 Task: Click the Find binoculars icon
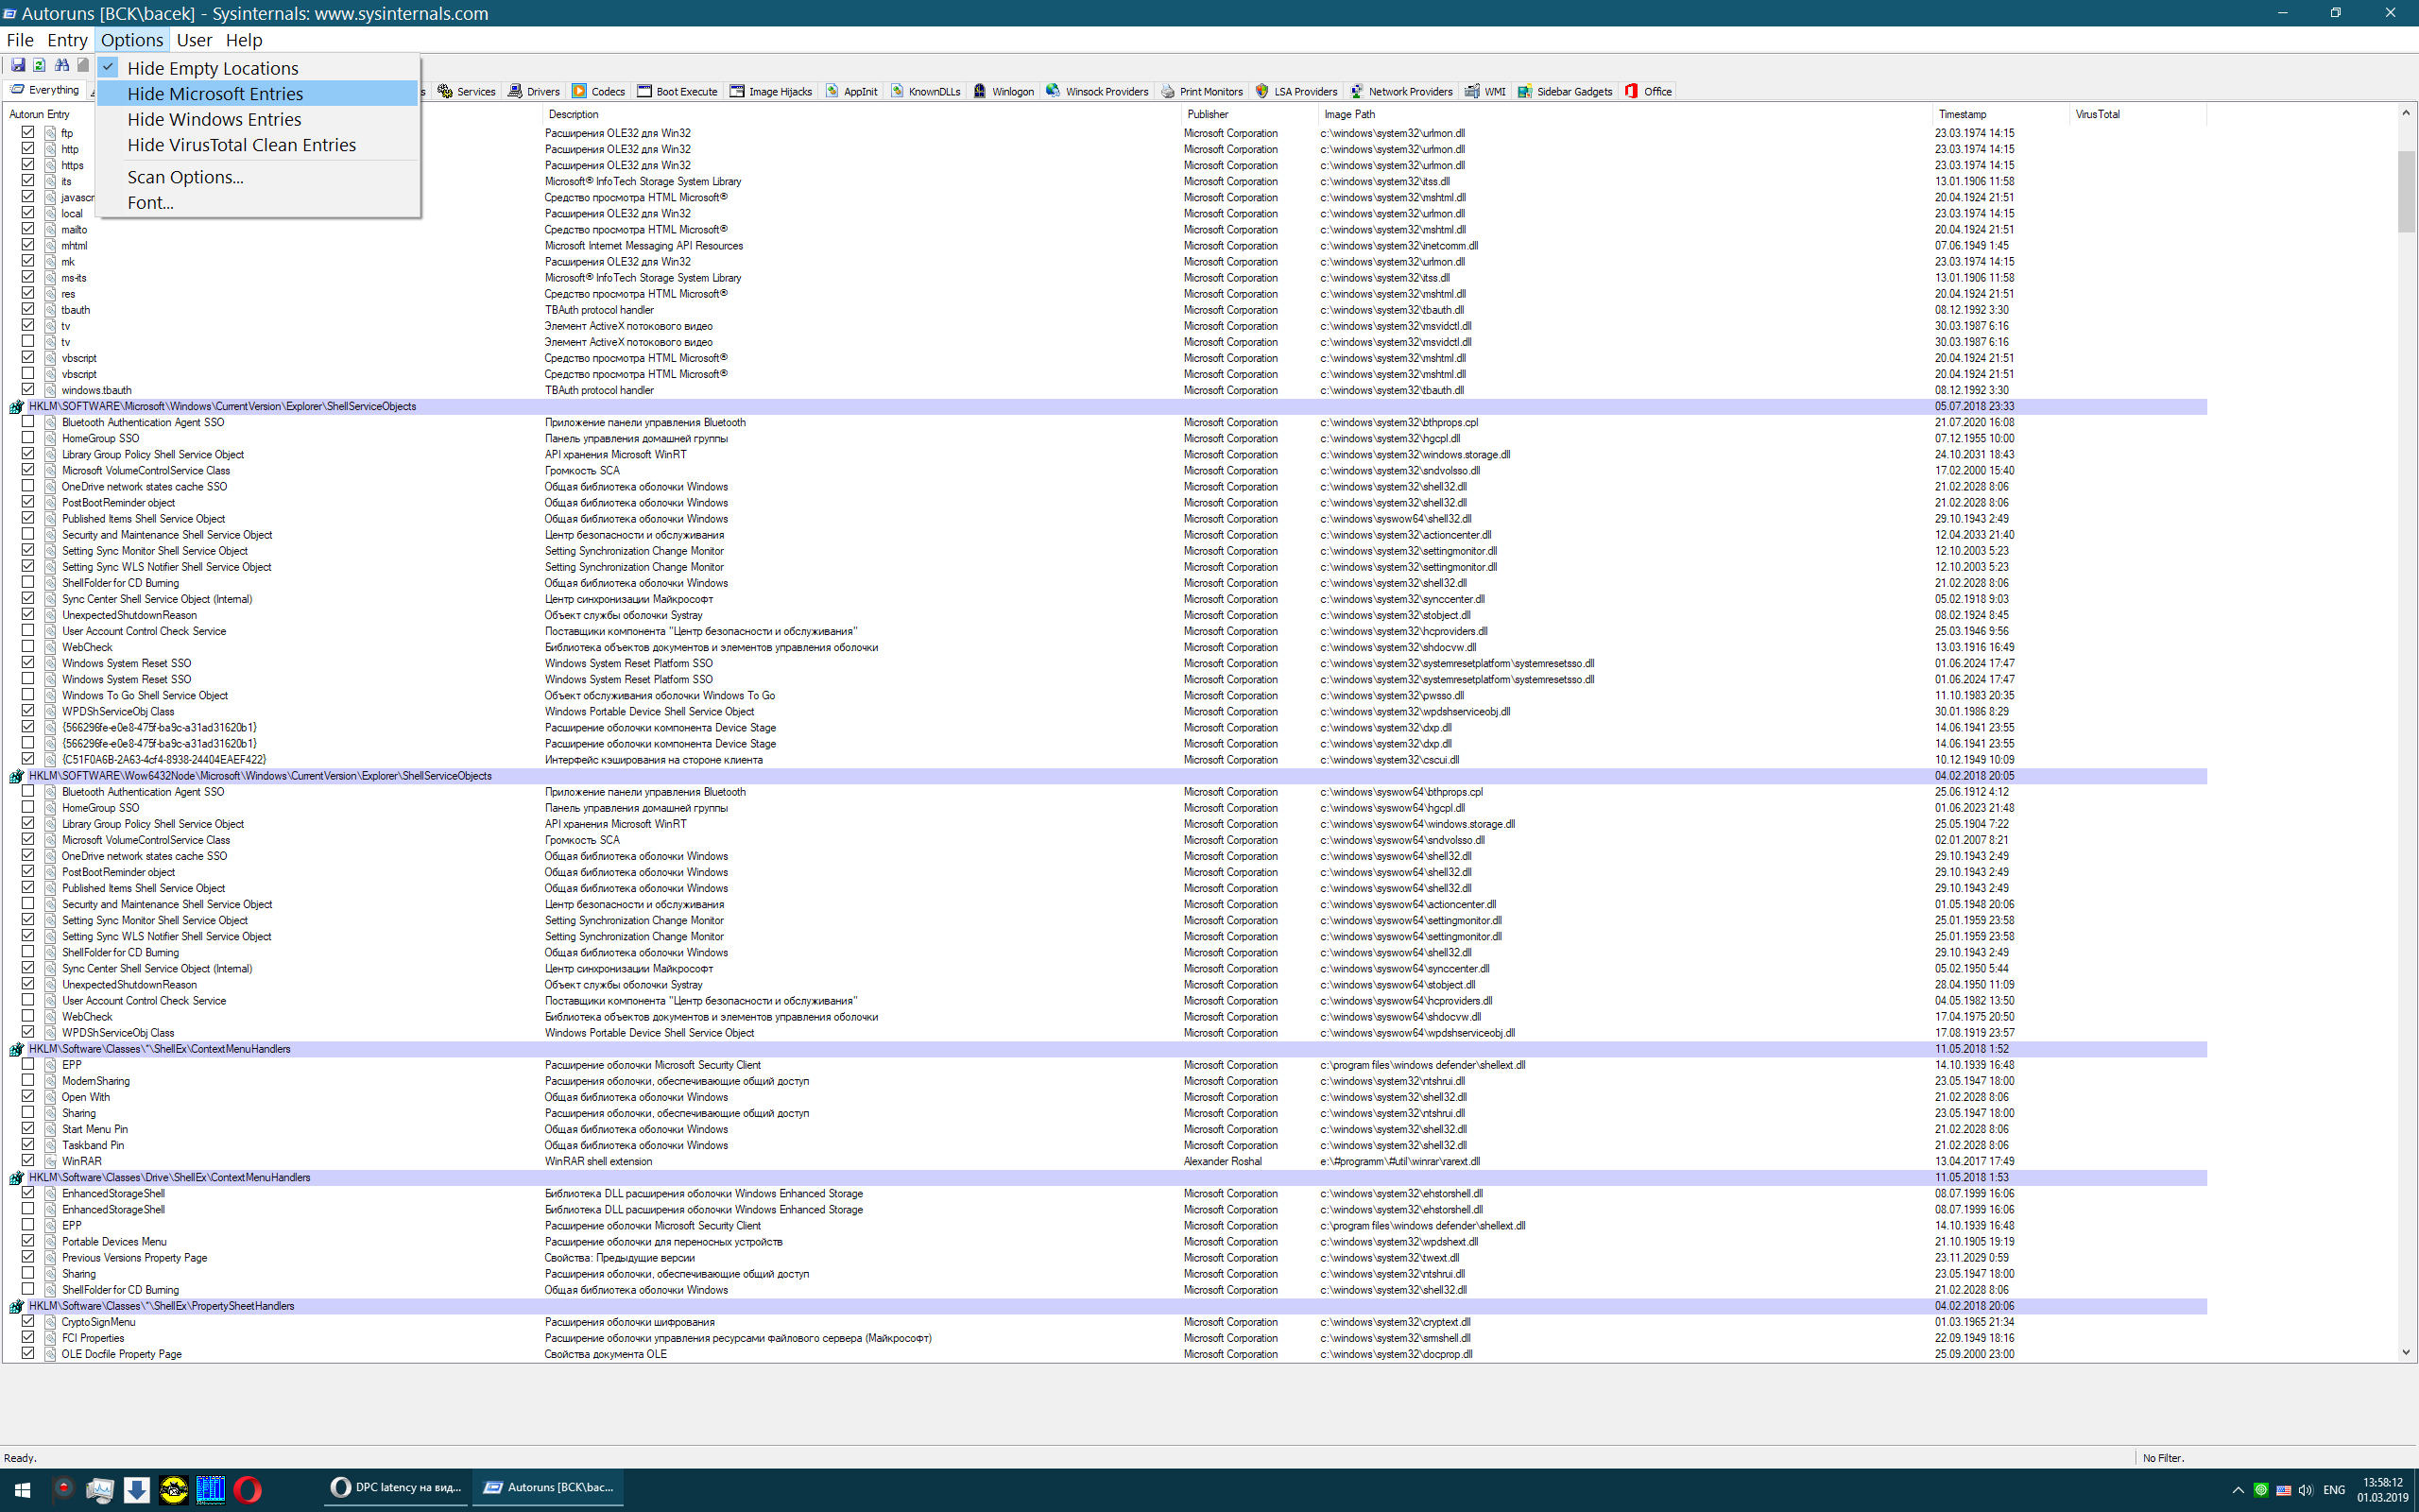click(x=62, y=65)
